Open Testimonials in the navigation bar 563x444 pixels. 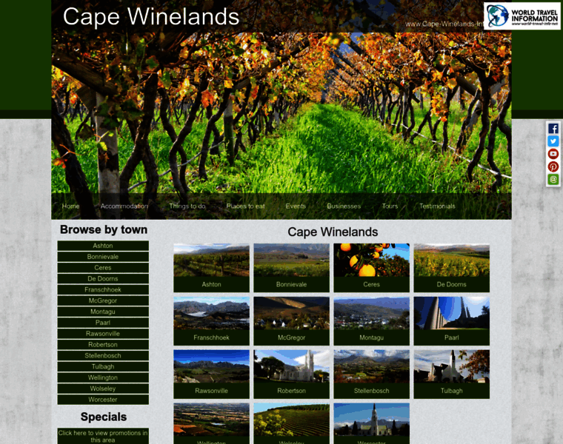(437, 206)
